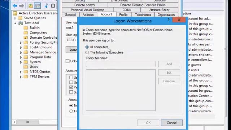Click the Managed Service Accounts folder icon
This screenshot has width=231, height=130.
pyautogui.click(x=26, y=52)
